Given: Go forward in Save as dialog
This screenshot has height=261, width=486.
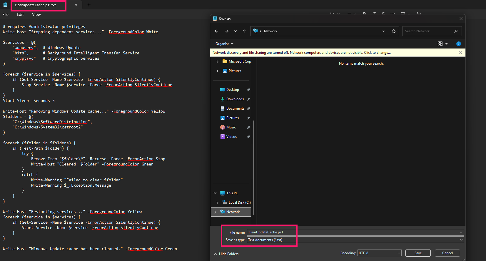Looking at the screenshot, I should [x=226, y=31].
